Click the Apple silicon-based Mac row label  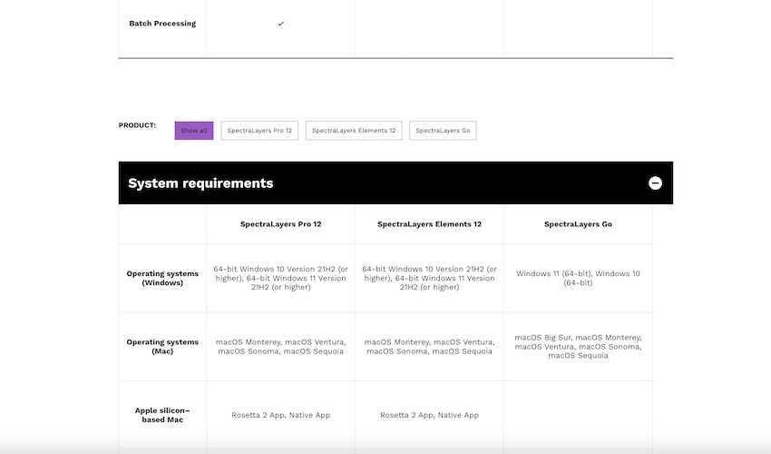tap(162, 415)
